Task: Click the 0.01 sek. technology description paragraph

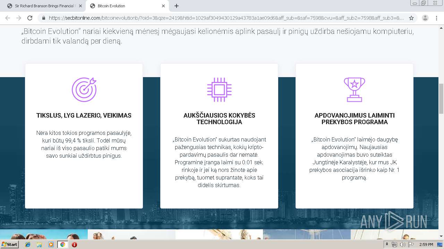Action: click(219, 162)
